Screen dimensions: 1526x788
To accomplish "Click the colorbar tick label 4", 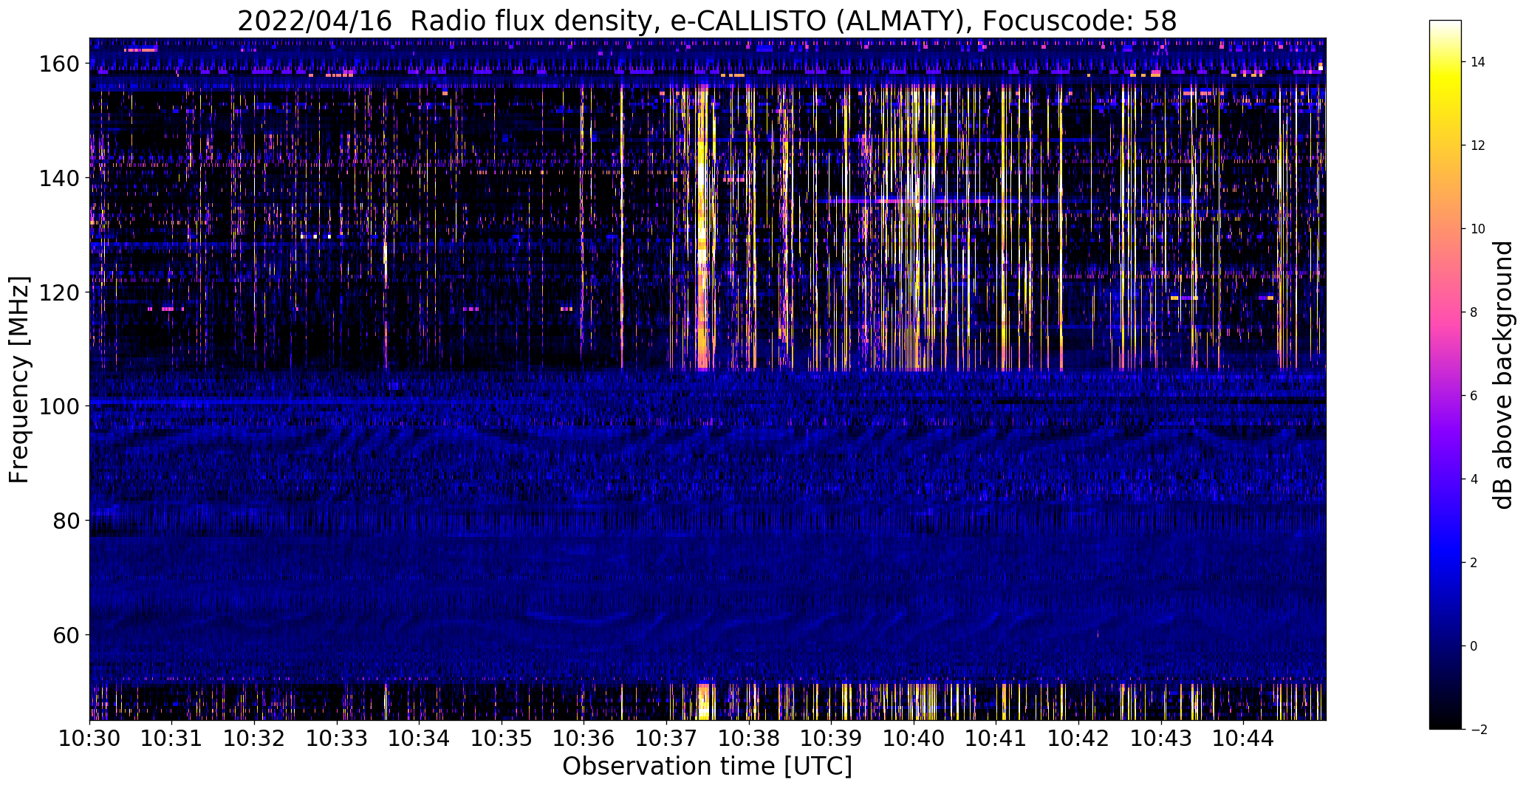I will click(1474, 479).
